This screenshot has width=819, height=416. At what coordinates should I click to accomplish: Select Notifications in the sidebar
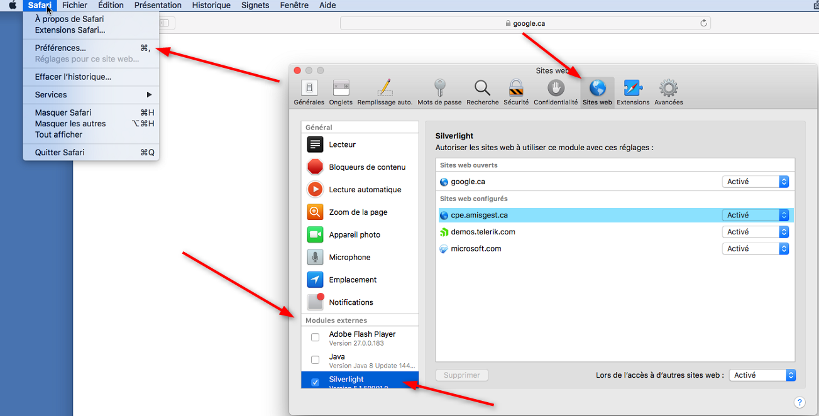point(360,302)
